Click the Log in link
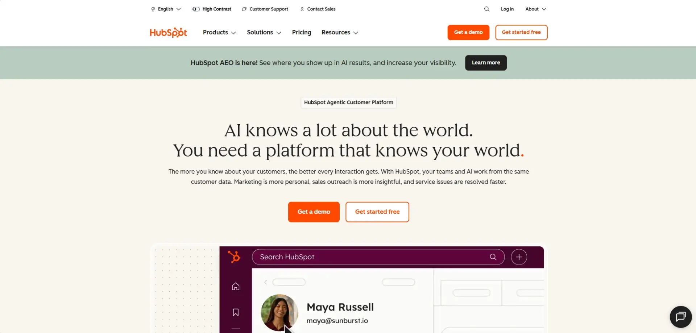The image size is (696, 333). tap(507, 9)
